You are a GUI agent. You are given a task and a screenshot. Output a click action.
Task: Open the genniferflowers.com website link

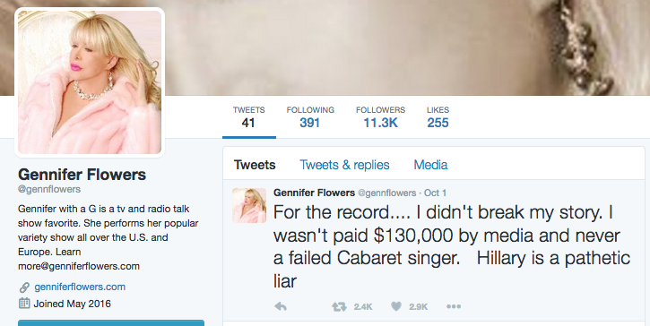80,287
